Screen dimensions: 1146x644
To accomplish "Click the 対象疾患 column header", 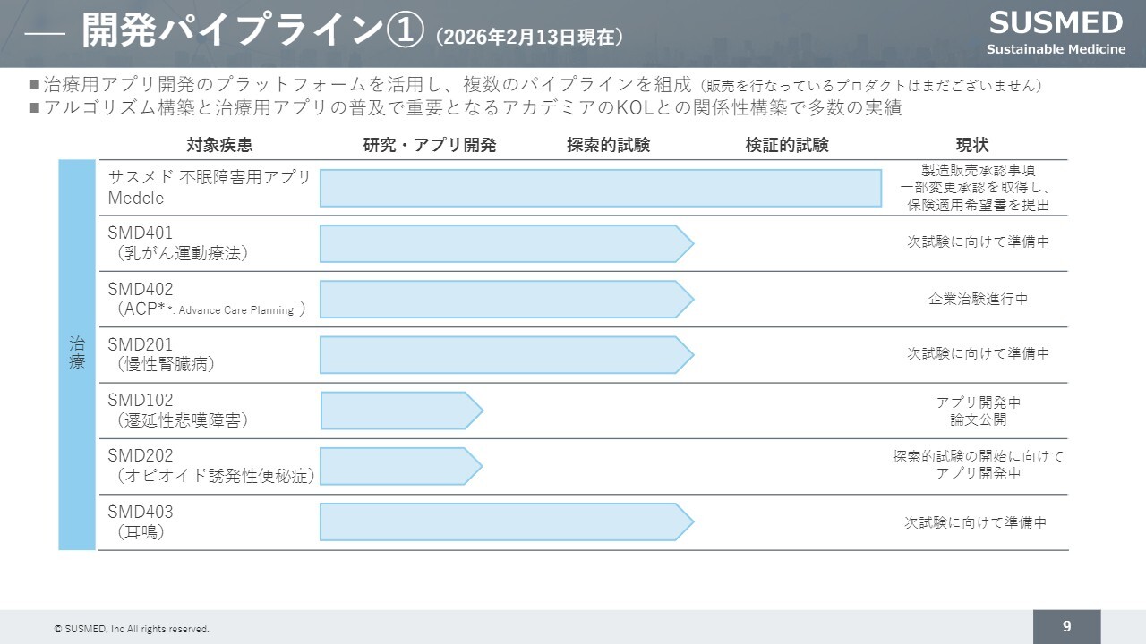I will [219, 145].
